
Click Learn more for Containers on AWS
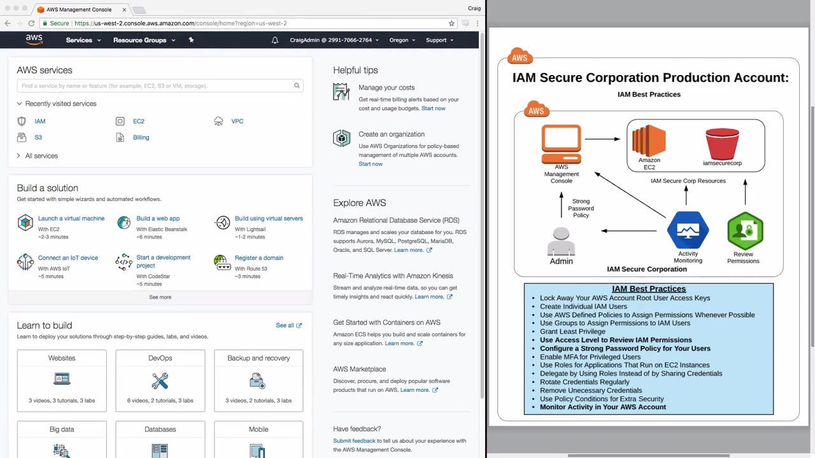(404, 343)
